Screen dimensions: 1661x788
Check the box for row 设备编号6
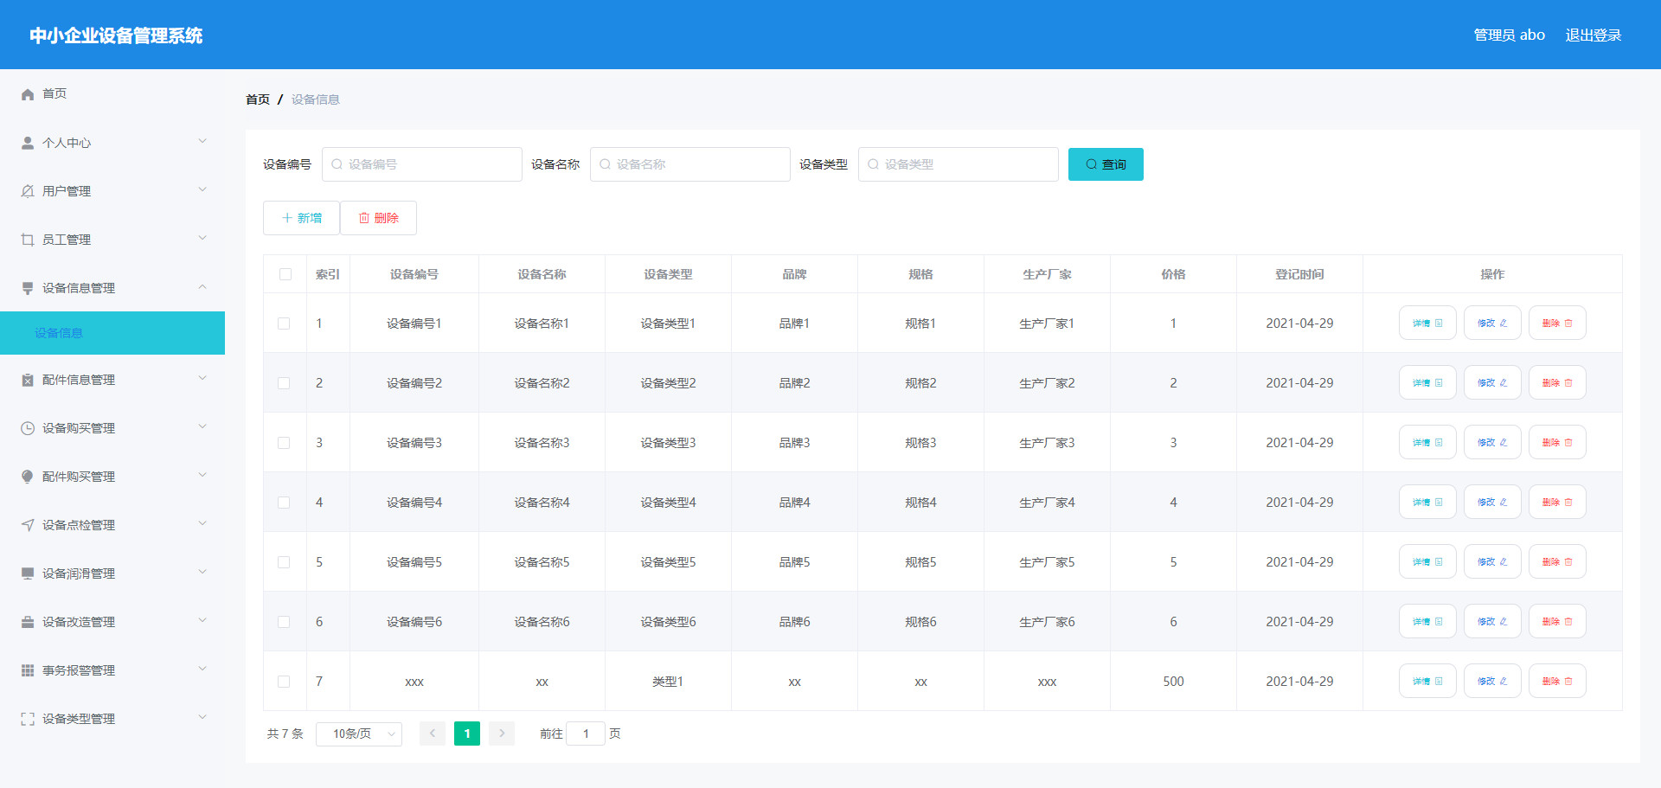click(x=284, y=622)
